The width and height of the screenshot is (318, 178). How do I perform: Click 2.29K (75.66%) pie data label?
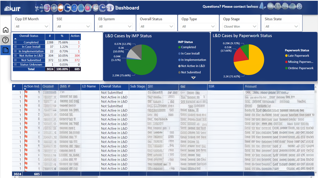pos(122,75)
